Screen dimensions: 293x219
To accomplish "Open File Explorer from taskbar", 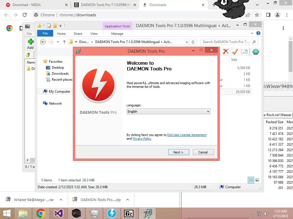I will coord(23,213).
